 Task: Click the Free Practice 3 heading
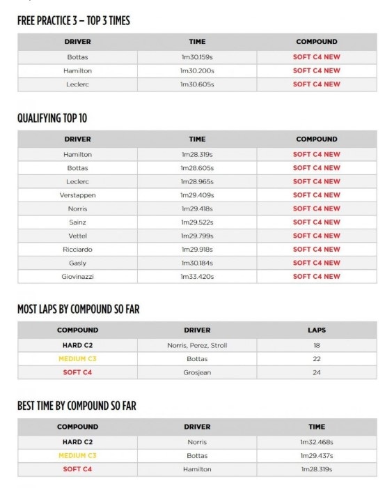pos(74,20)
